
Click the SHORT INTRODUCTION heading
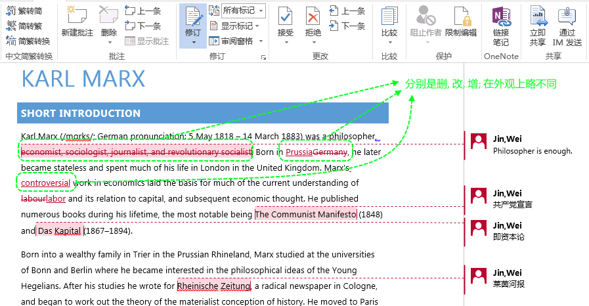tap(80, 113)
